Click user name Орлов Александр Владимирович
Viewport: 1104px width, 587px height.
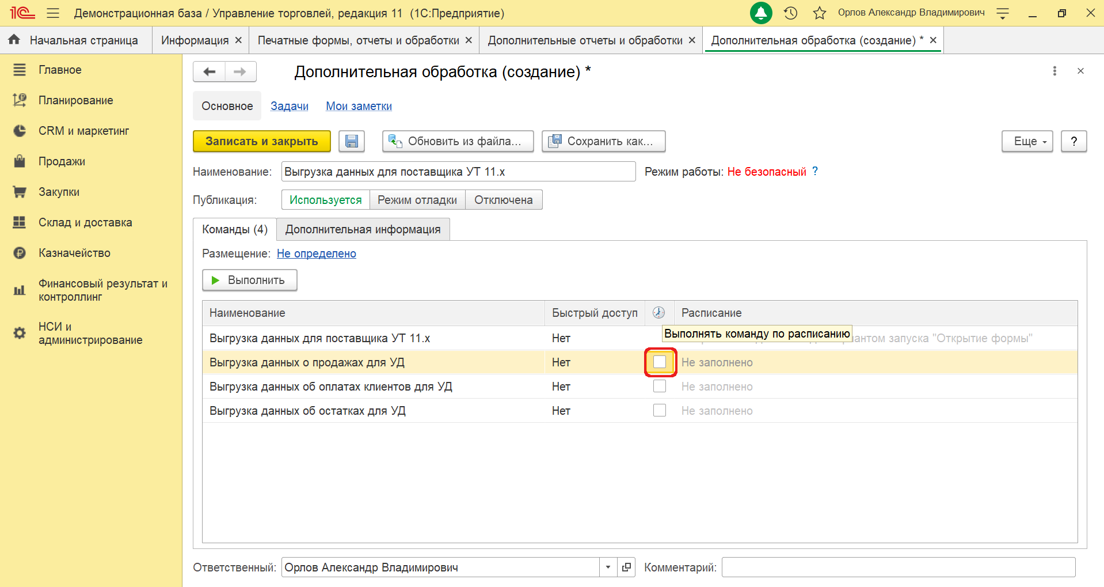(x=911, y=13)
